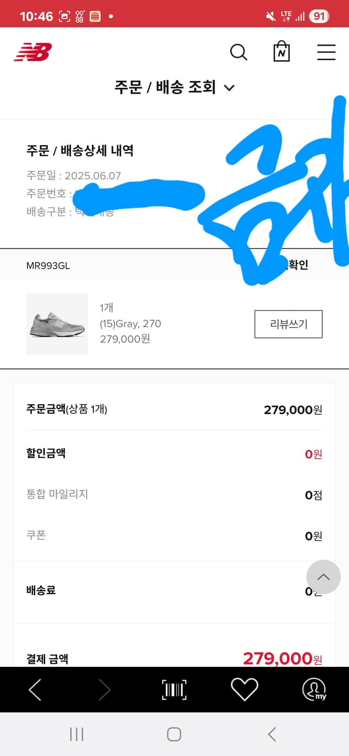Expand the 주문 / 배송 조회 dropdown
This screenshot has width=349, height=756.
(x=229, y=88)
